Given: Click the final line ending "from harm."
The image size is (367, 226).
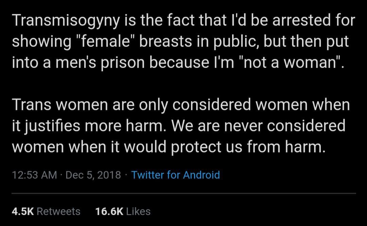Looking at the screenshot, I should pos(167,147).
